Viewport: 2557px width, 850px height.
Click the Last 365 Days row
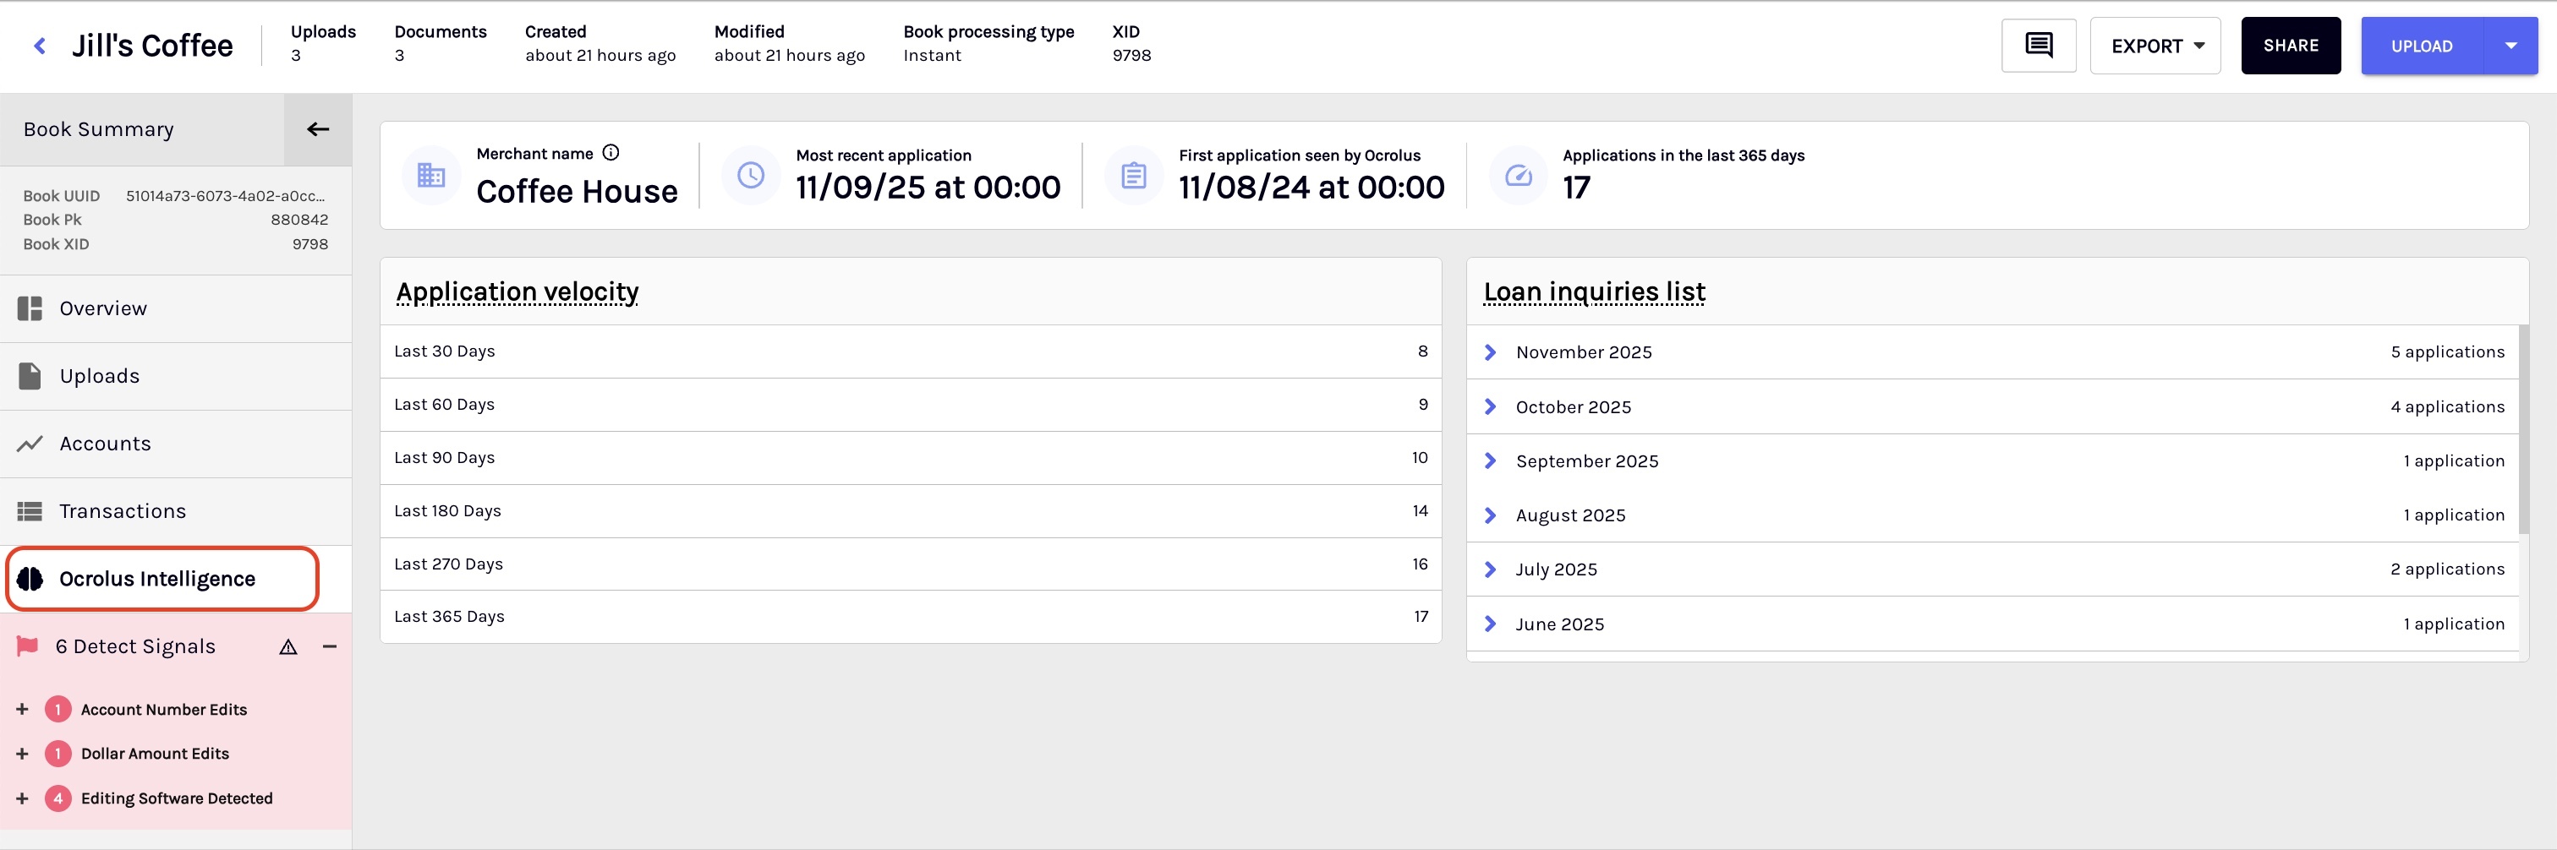910,617
